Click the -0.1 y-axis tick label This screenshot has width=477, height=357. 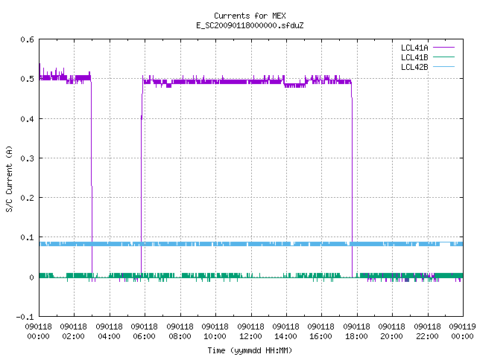pos(25,317)
